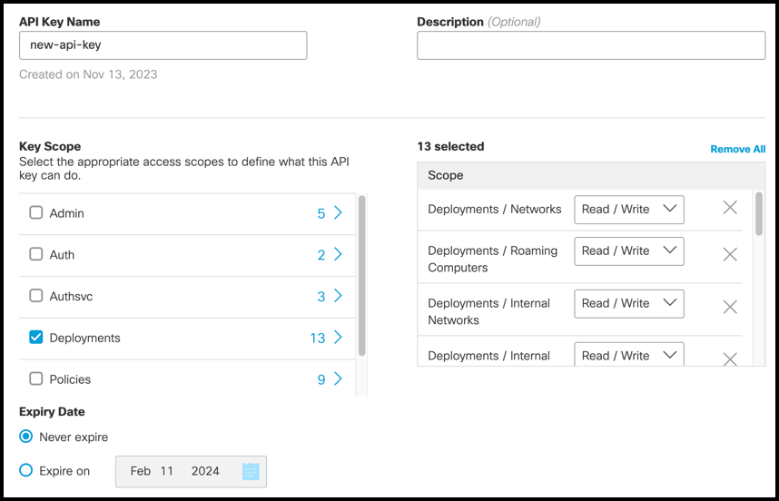Check the Policies scope checkbox
Screen dimensions: 779x501
click(x=36, y=378)
